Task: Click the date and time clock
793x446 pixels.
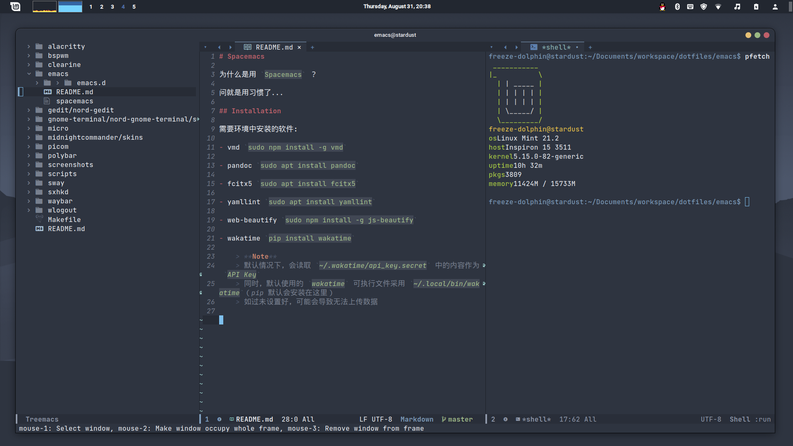Action: coord(397,6)
